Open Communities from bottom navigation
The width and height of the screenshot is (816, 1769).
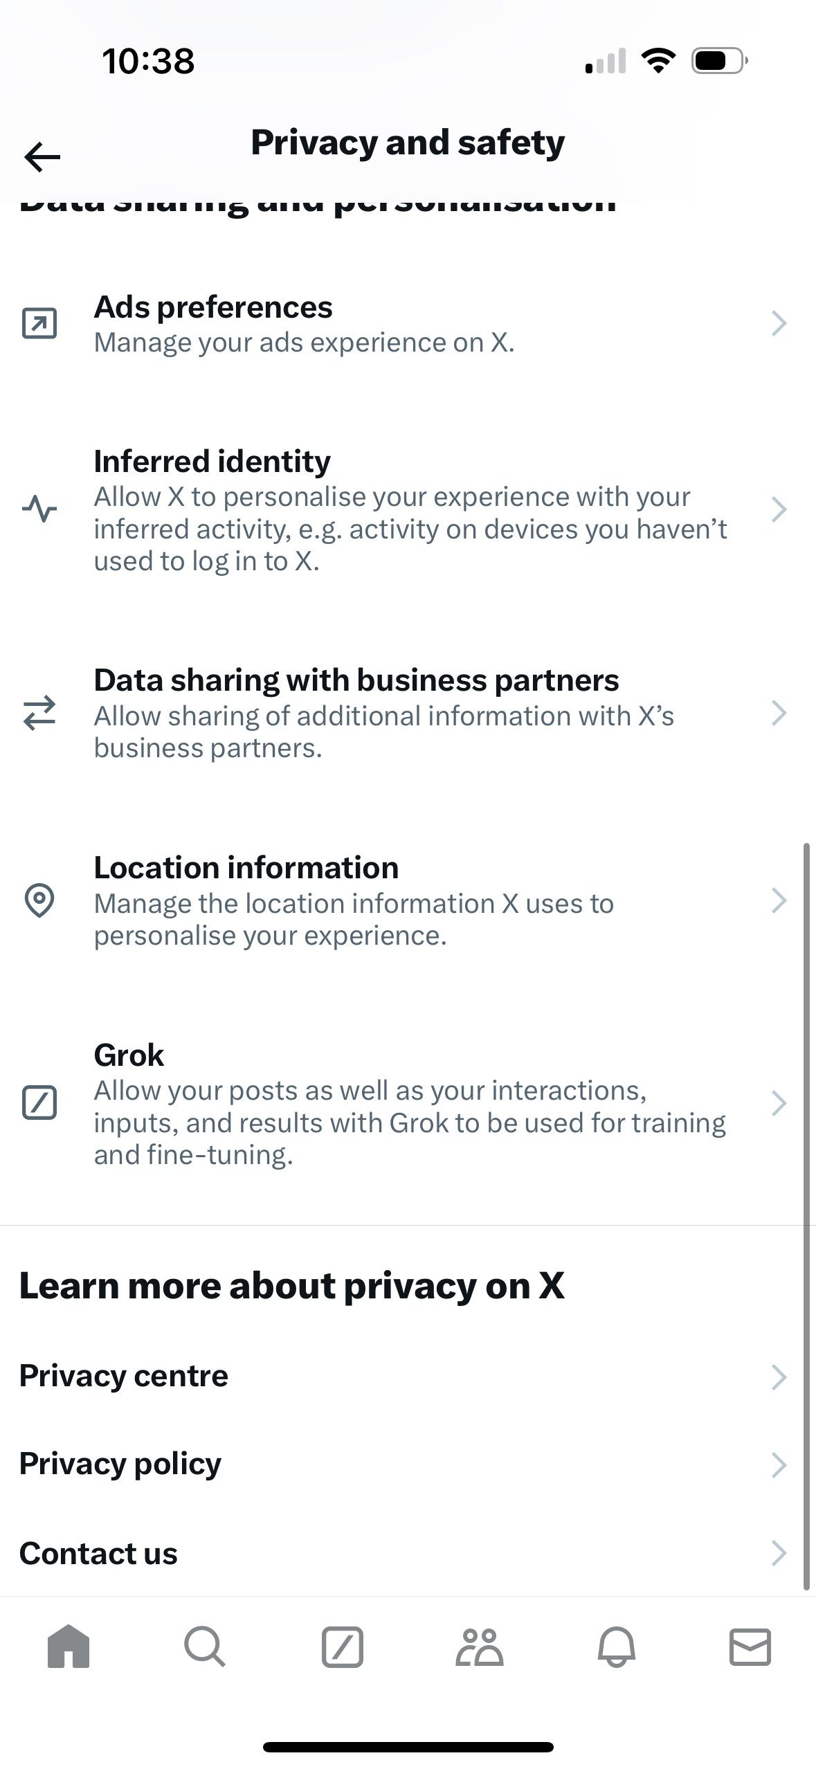point(479,1646)
